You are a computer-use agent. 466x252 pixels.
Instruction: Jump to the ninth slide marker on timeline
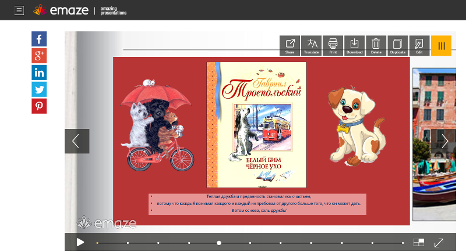(x=342, y=243)
